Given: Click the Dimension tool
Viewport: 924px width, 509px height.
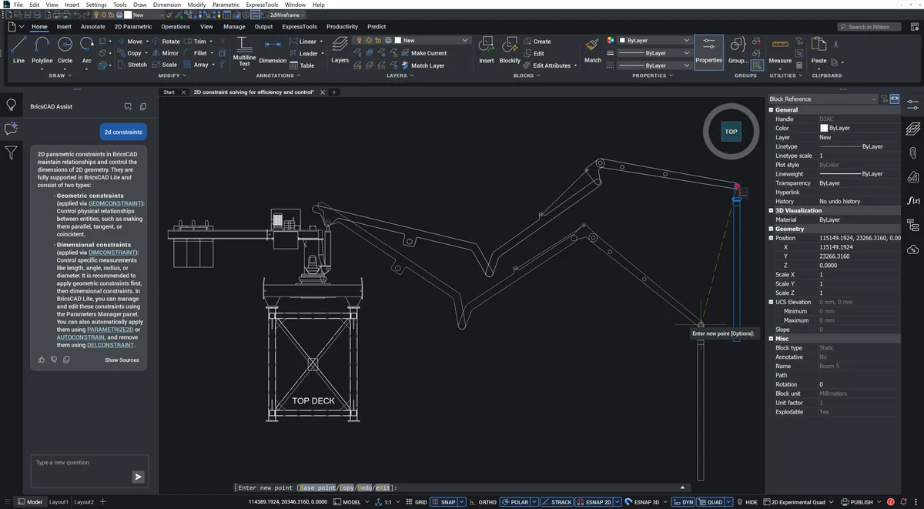Looking at the screenshot, I should pos(273,52).
